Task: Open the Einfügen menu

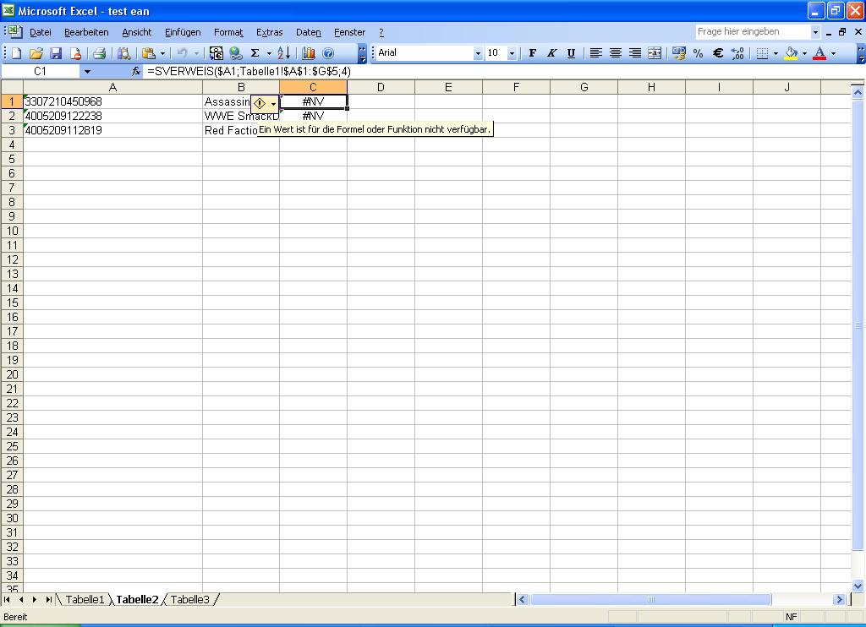Action: coord(183,32)
